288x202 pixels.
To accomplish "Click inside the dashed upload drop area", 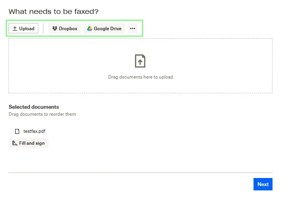I will click(x=141, y=66).
